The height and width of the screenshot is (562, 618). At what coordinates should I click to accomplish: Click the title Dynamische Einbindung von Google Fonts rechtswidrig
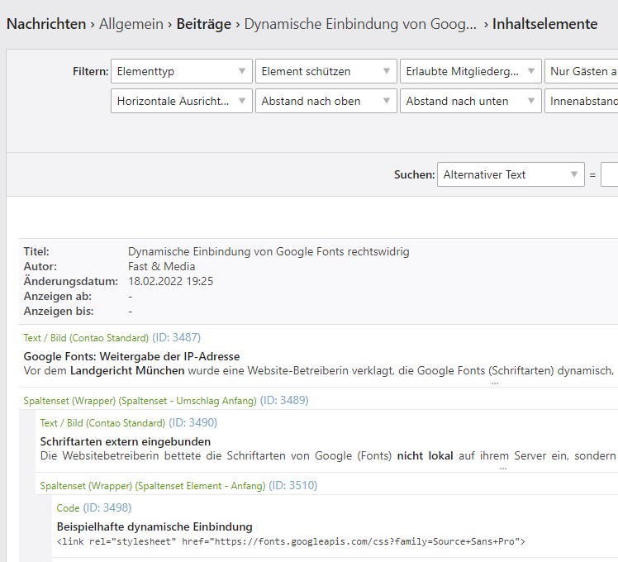[269, 251]
